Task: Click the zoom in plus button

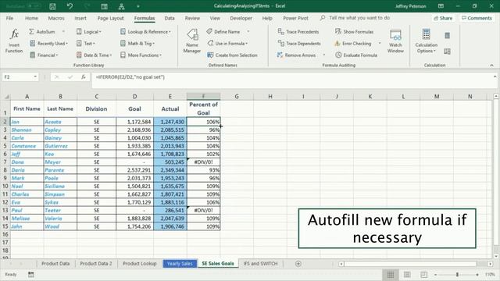Action: [477, 274]
